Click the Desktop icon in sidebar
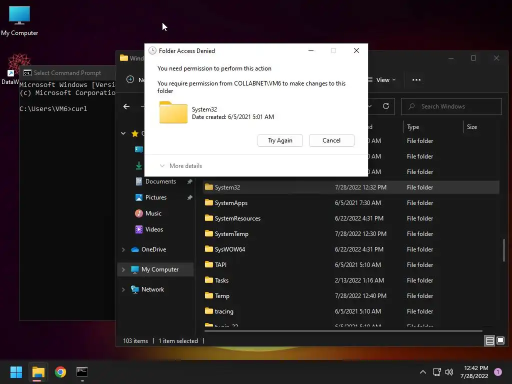512x384 pixels. 139,149
